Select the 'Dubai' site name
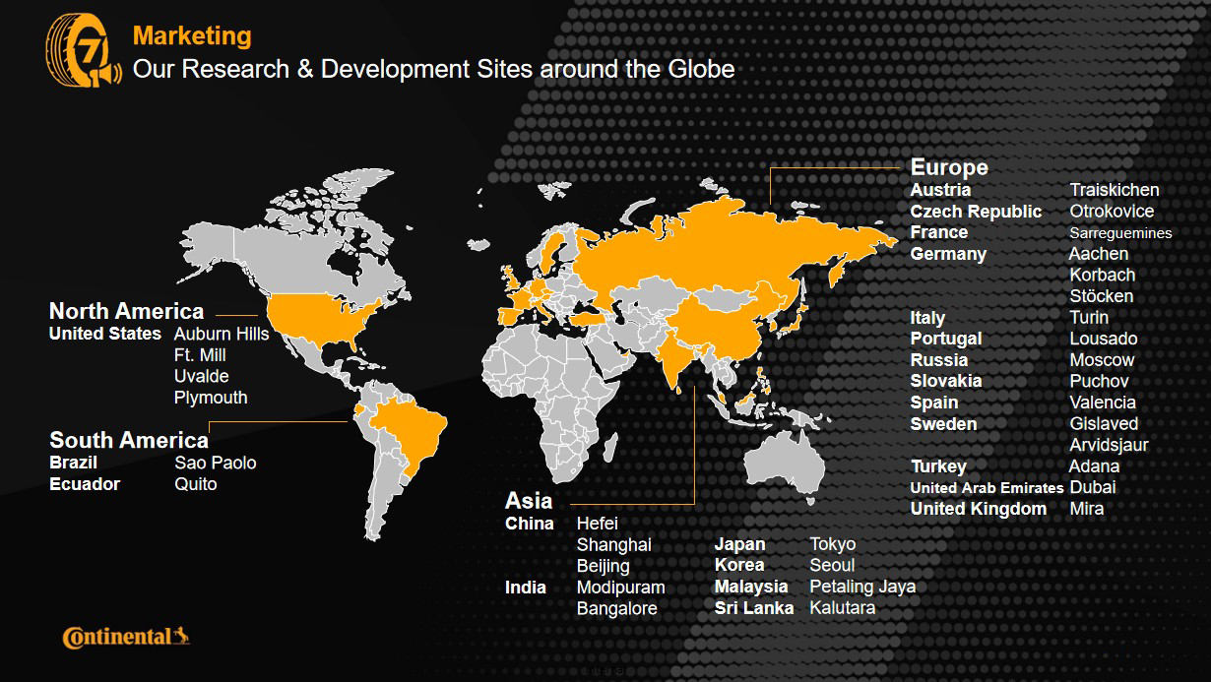This screenshot has height=682, width=1211. (1093, 487)
